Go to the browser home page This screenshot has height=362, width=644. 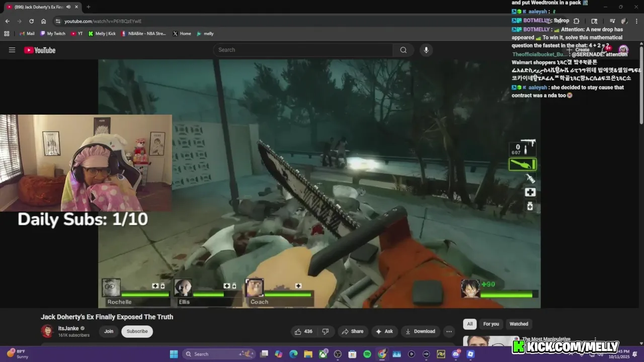point(43,21)
